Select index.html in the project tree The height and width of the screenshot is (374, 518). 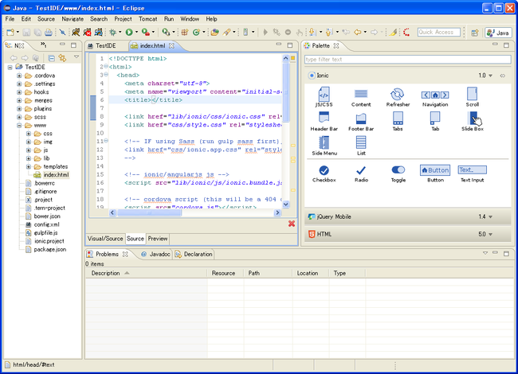(x=52, y=175)
